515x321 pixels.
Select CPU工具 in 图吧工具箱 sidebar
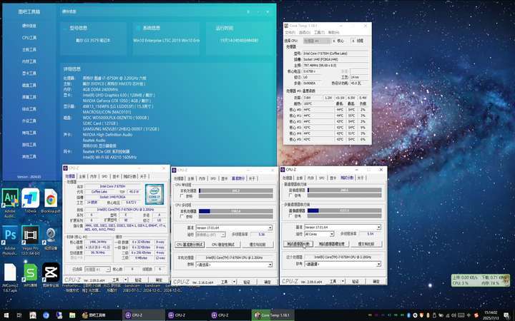(x=29, y=38)
